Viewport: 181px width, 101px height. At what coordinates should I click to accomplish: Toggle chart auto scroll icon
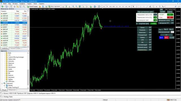click(x=83, y=6)
